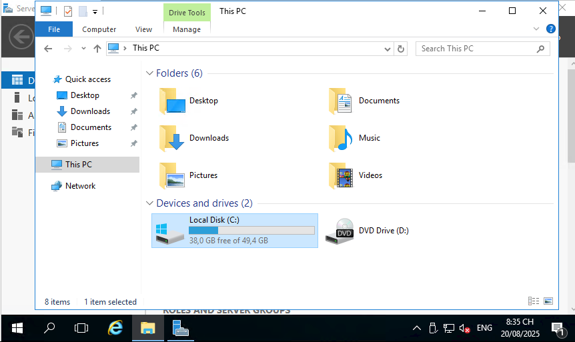Click the Up arrow navigation icon

(x=97, y=49)
